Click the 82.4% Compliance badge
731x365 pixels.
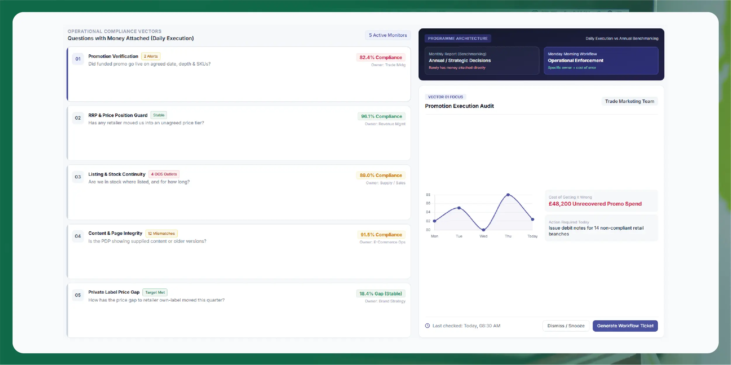click(x=381, y=58)
